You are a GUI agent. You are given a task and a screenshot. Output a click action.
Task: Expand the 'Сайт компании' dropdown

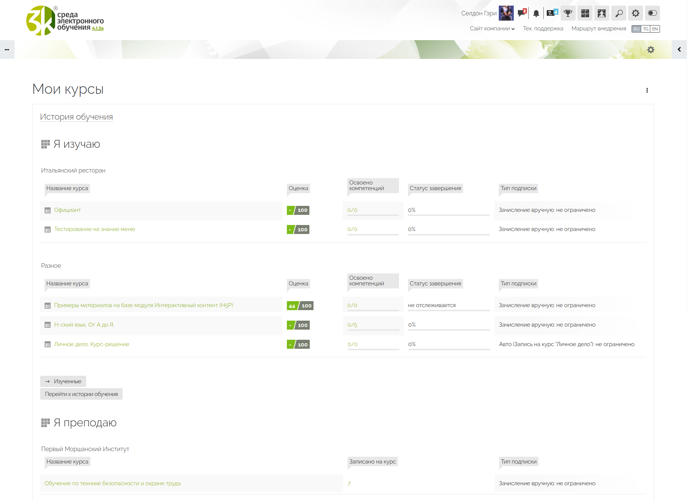click(x=492, y=28)
